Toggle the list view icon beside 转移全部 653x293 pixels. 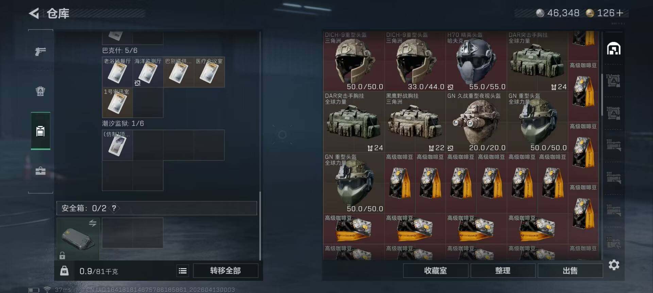pos(183,271)
